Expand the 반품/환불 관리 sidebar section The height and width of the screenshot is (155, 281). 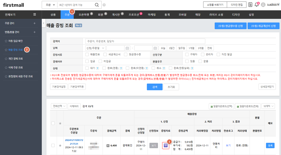(35, 32)
